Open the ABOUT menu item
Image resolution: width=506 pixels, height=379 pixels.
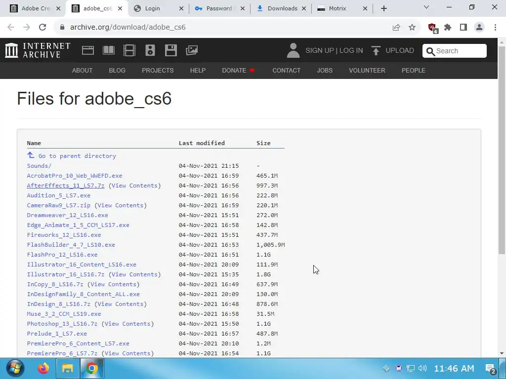(83, 70)
